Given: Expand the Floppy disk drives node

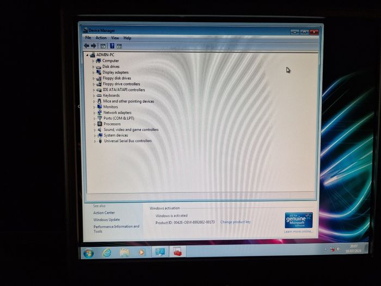Looking at the screenshot, I should click(94, 78).
